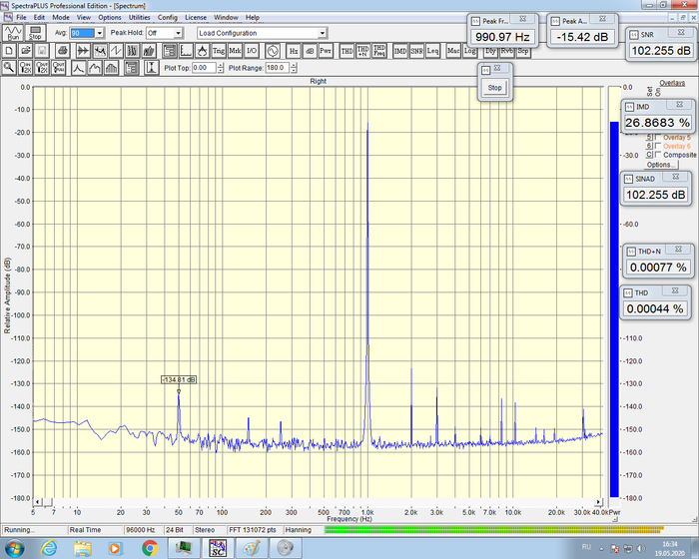This screenshot has width=699, height=559.
Task: Click the Stop button in floating window
Action: tap(494, 88)
